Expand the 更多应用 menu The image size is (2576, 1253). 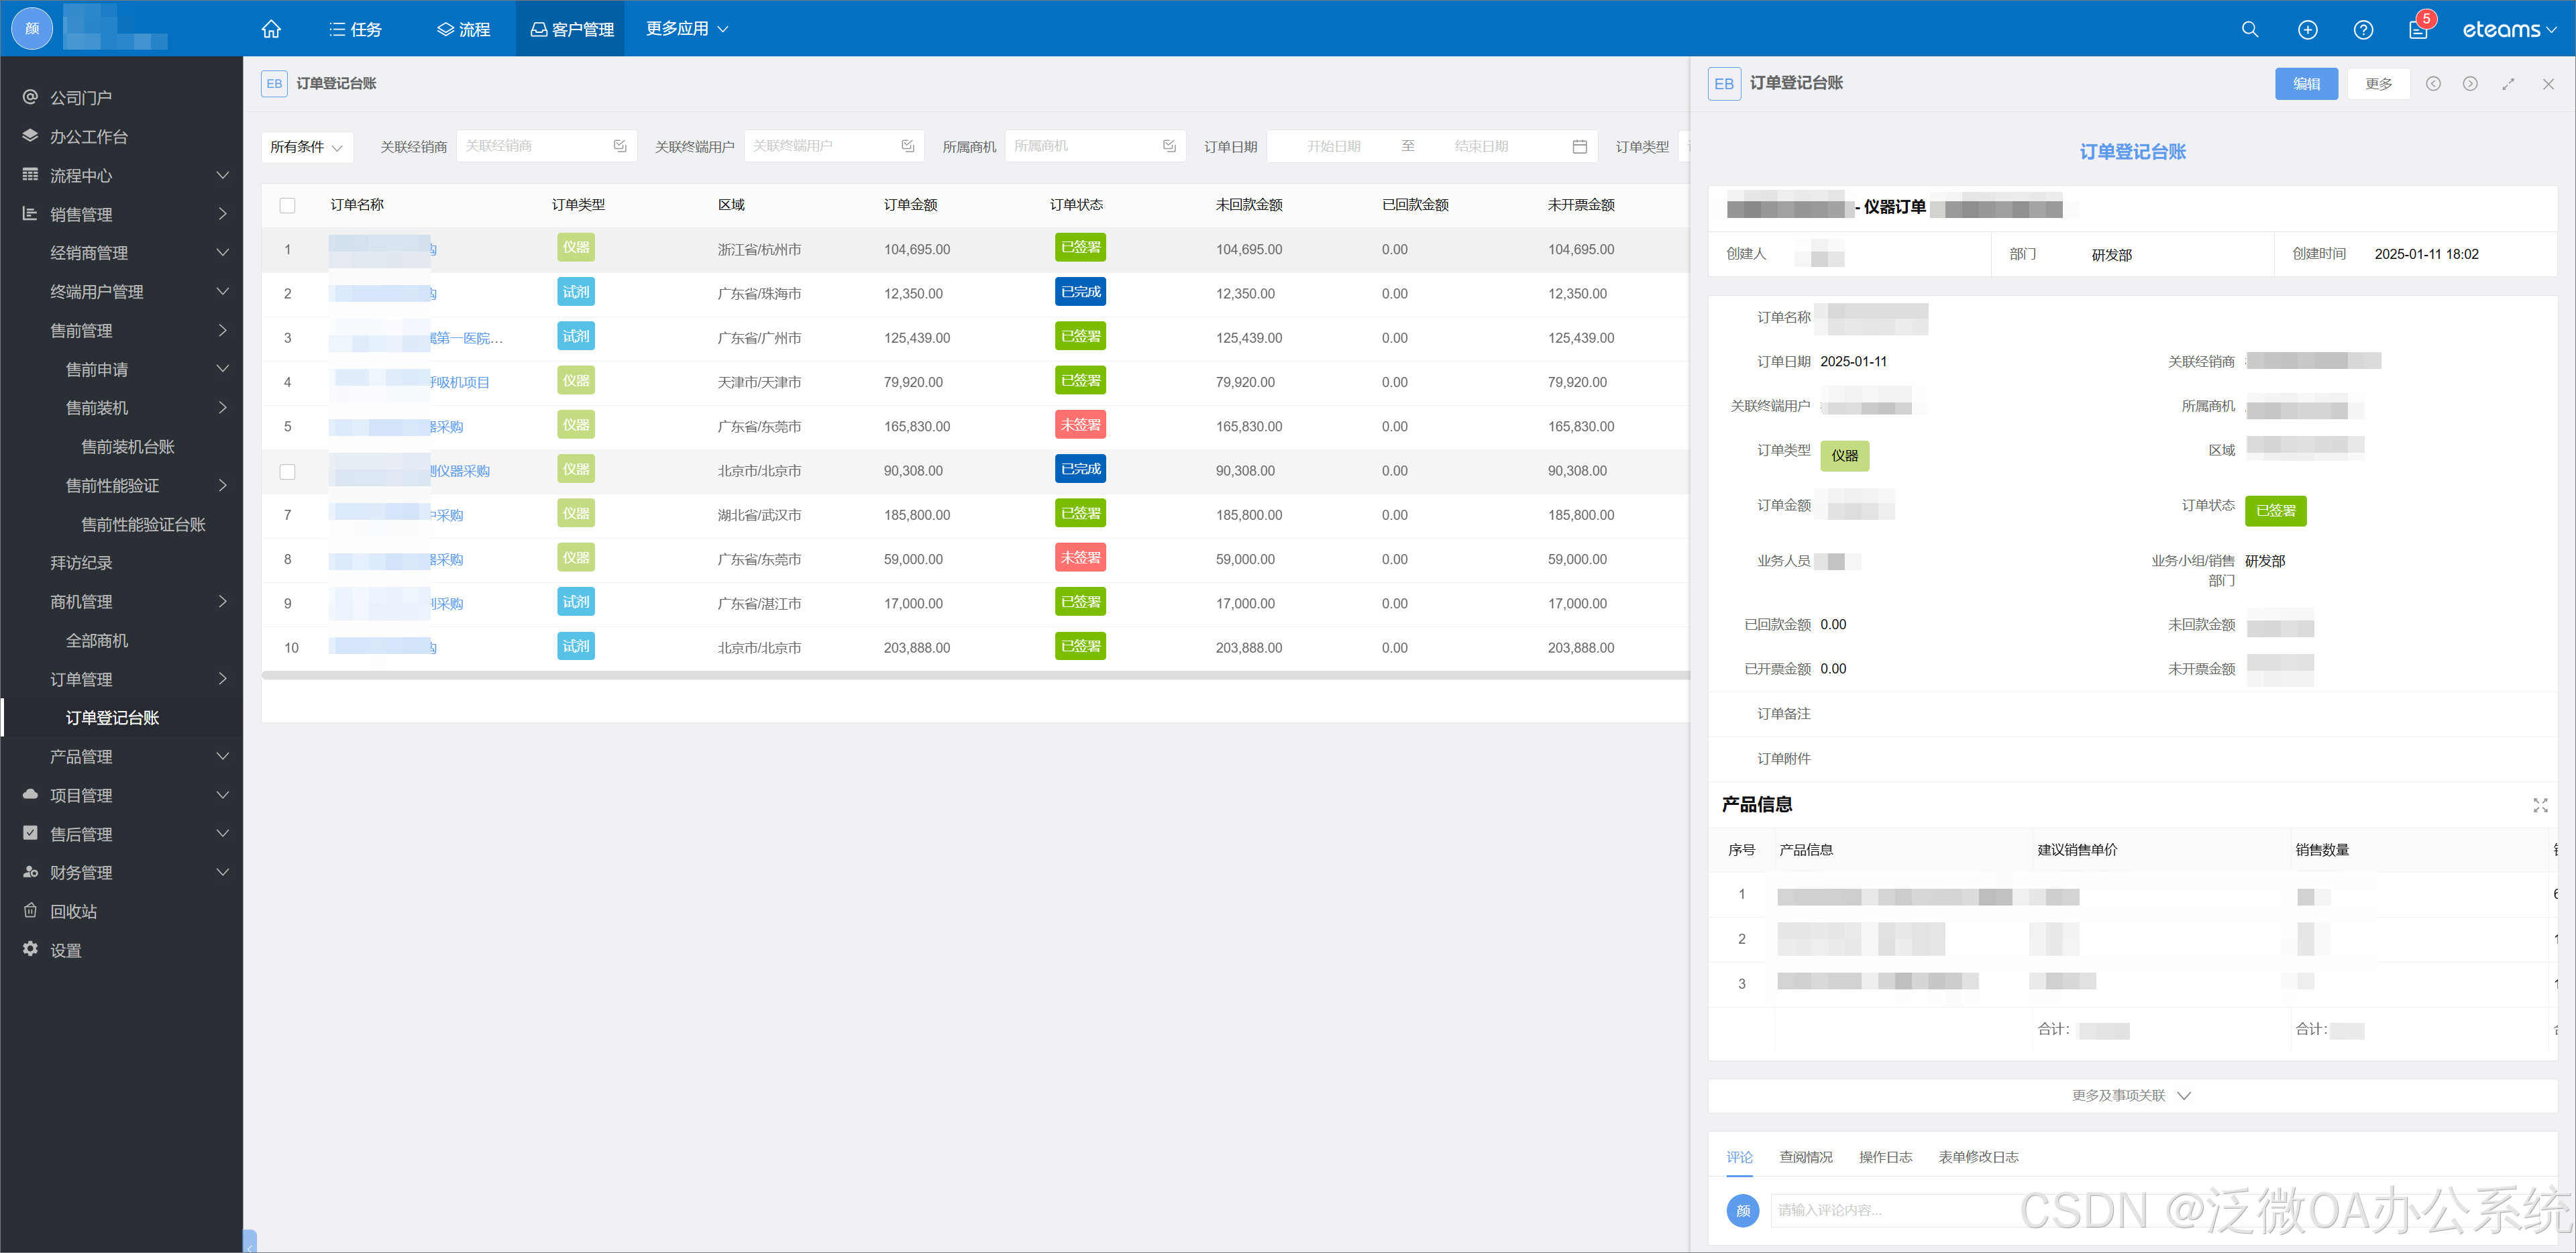pyautogui.click(x=687, y=29)
